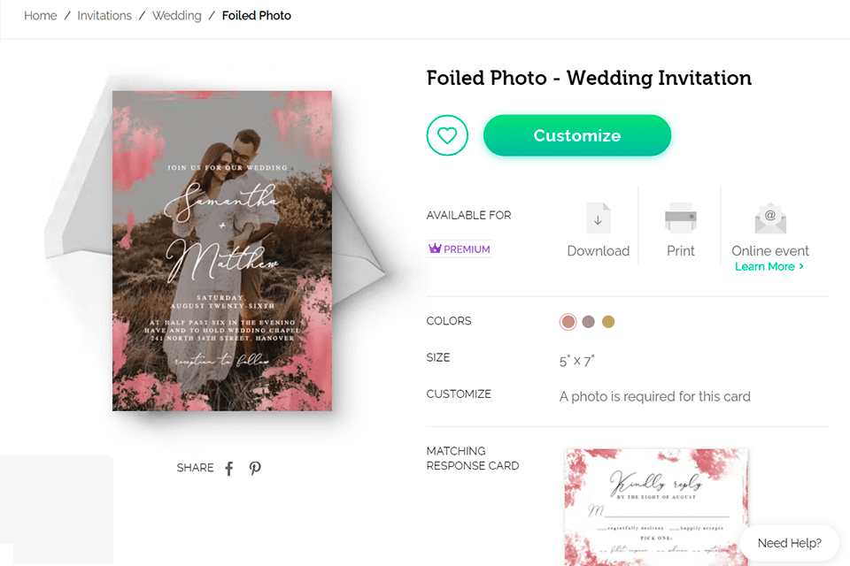Select the pink color swatch

[x=568, y=322]
